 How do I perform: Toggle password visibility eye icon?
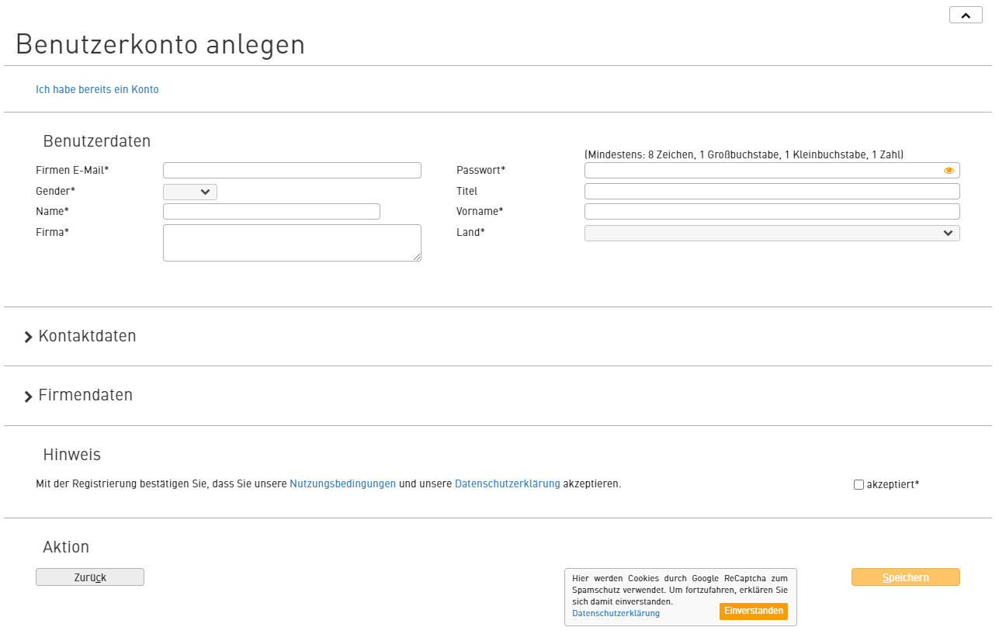(x=949, y=171)
